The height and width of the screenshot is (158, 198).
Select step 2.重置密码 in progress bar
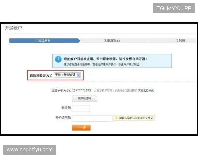click(x=112, y=40)
